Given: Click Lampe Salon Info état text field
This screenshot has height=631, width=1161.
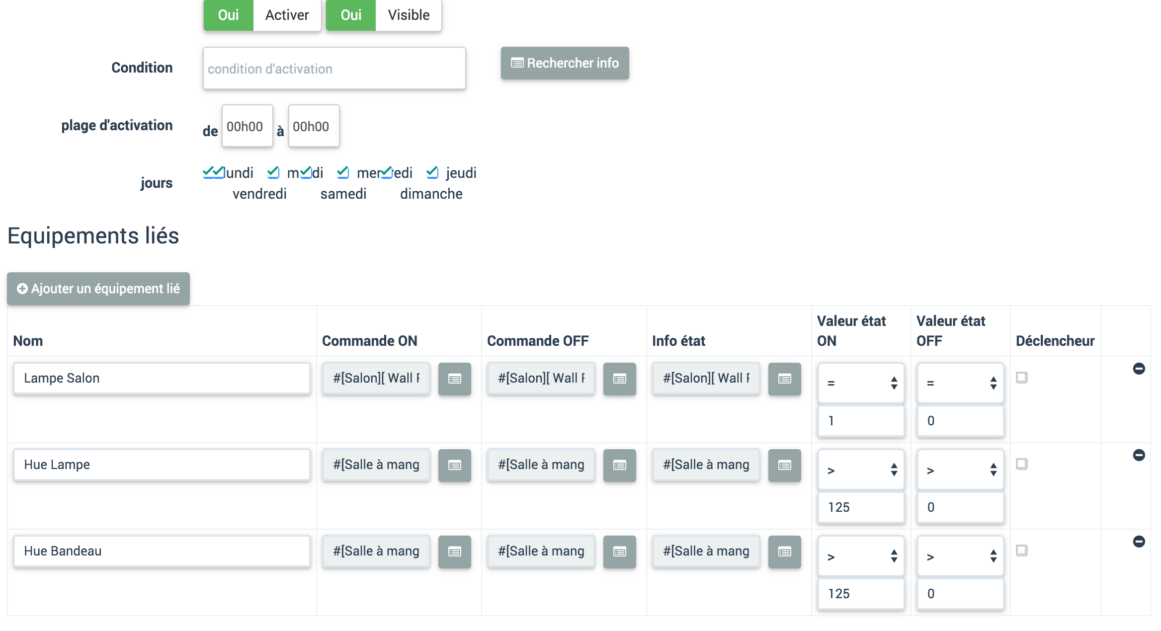Looking at the screenshot, I should tap(706, 379).
